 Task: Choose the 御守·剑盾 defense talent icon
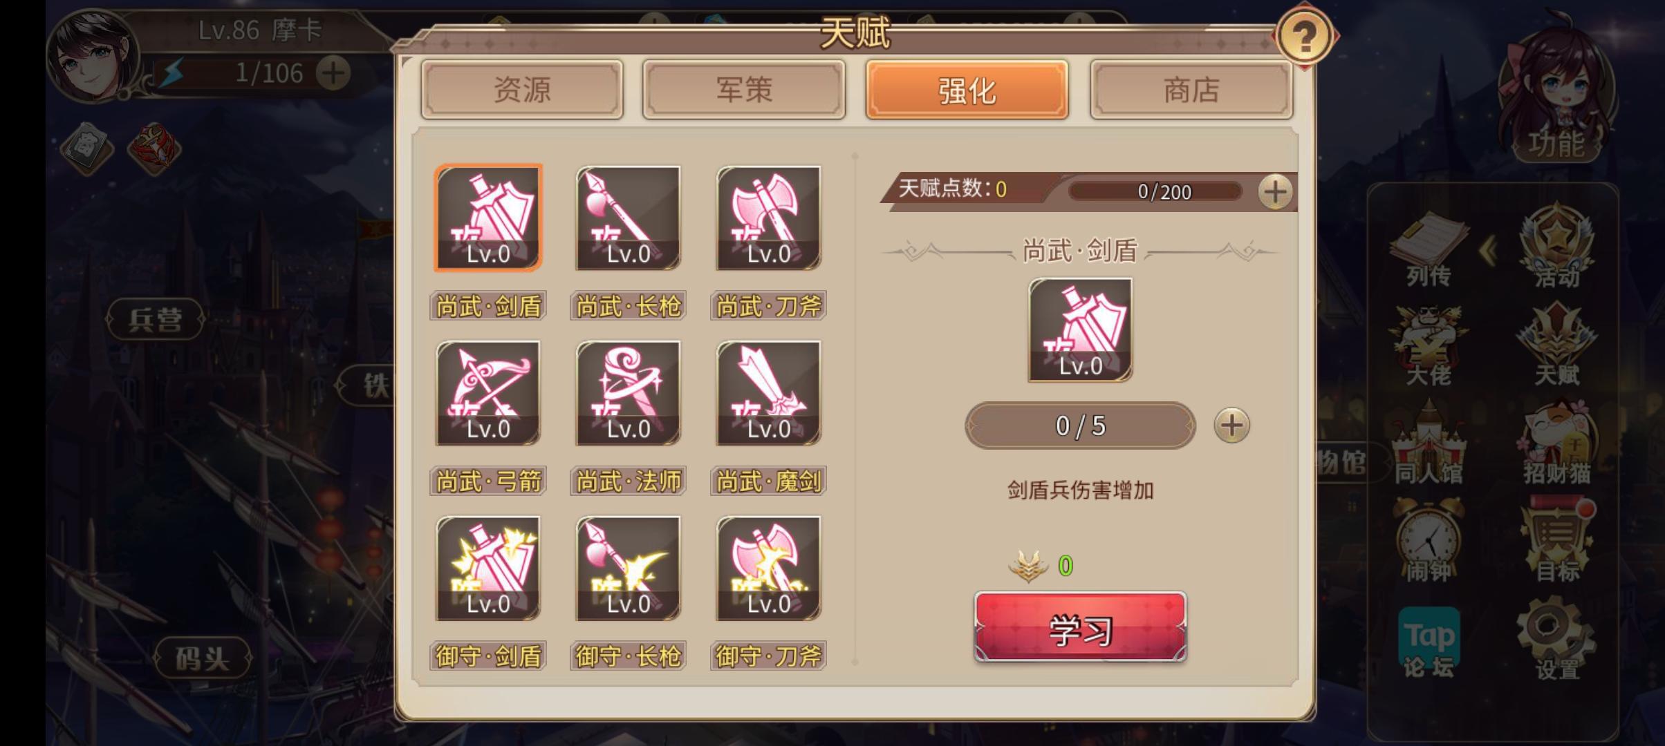[x=487, y=568]
